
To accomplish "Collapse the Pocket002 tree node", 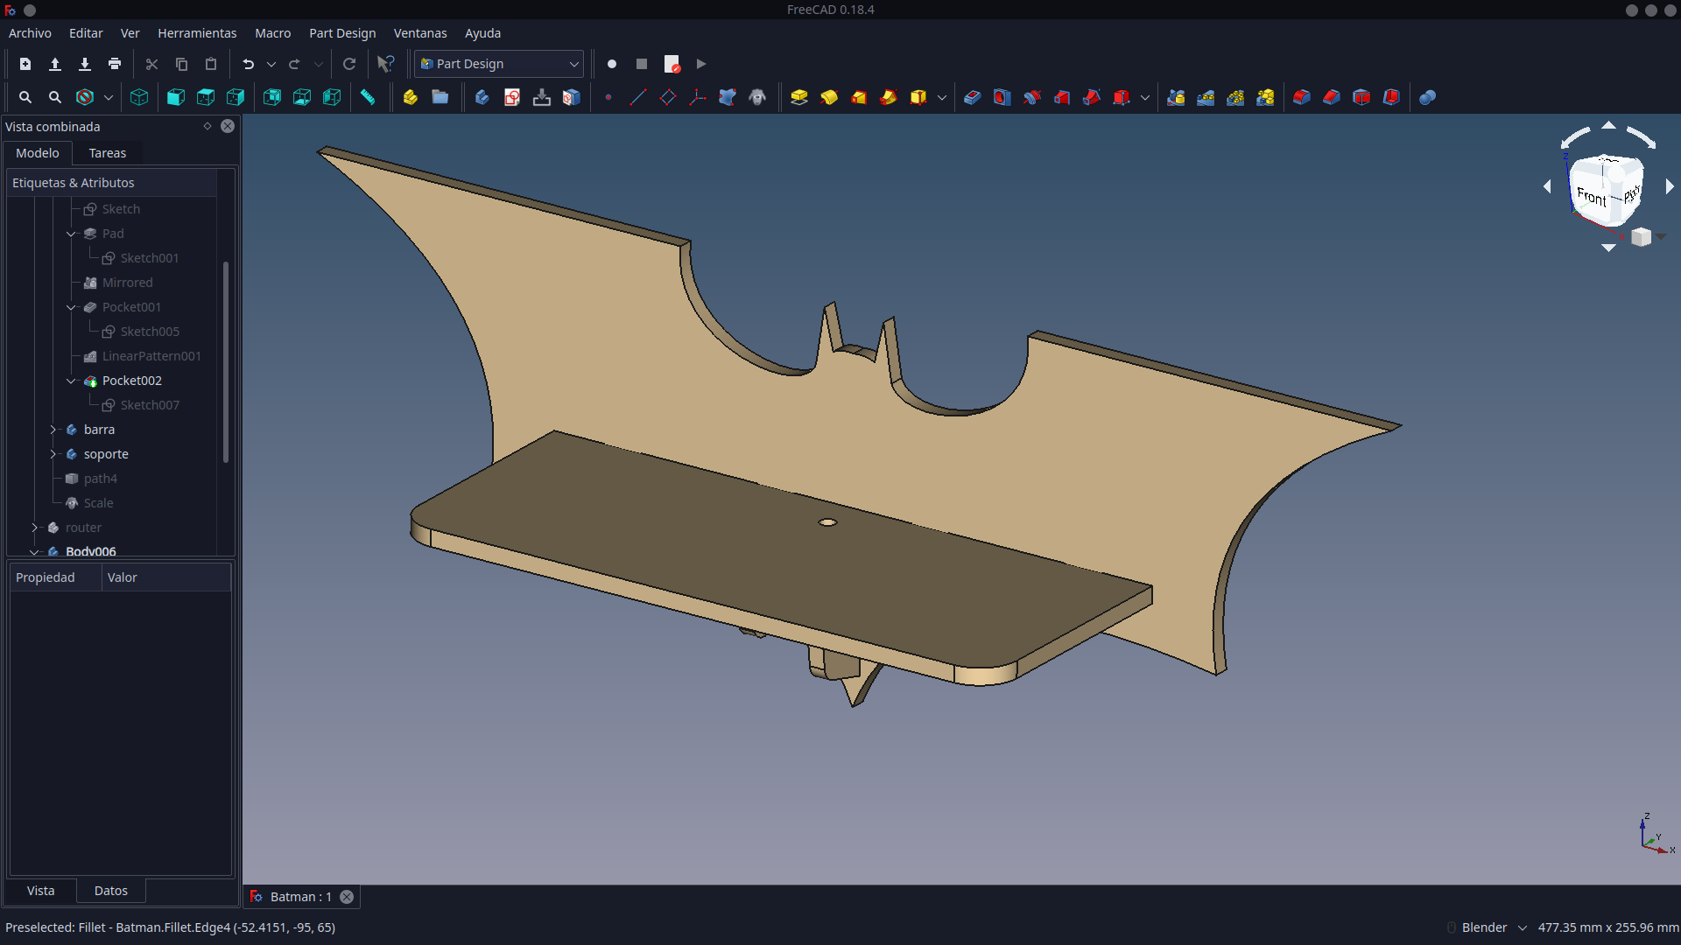I will point(72,381).
